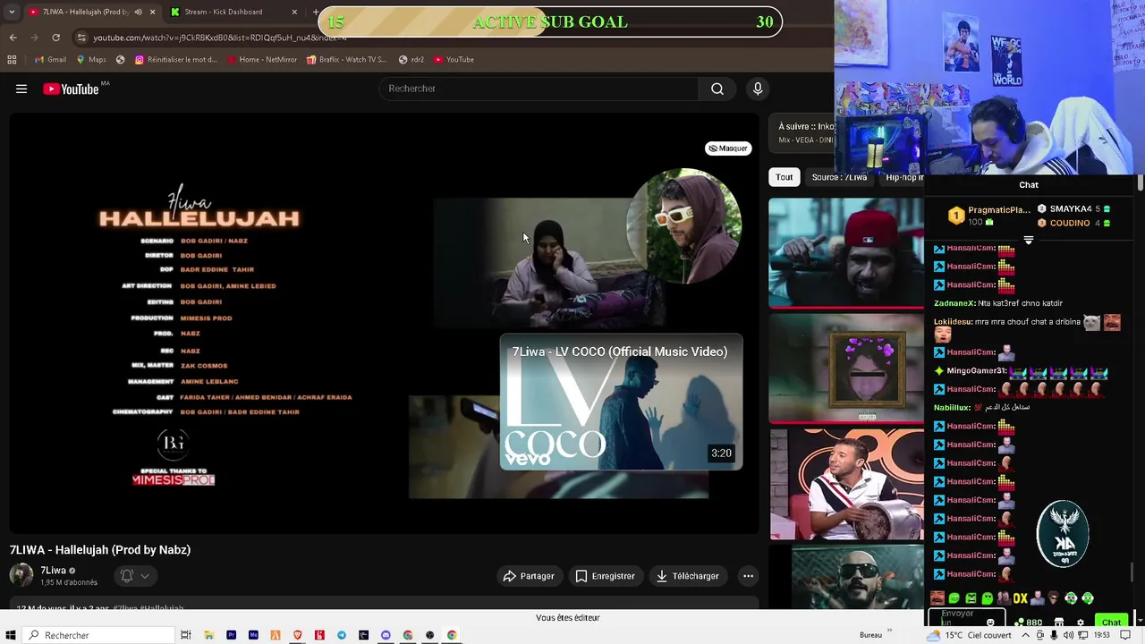Viewport: 1145px width, 644px height.
Task: Open the framed portrait video thumbnail
Action: click(x=846, y=369)
